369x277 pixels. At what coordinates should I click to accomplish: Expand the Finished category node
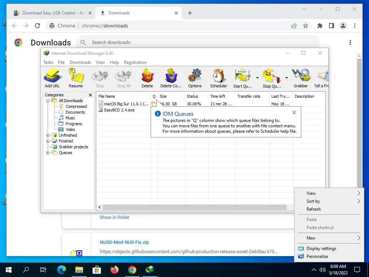(x=48, y=141)
